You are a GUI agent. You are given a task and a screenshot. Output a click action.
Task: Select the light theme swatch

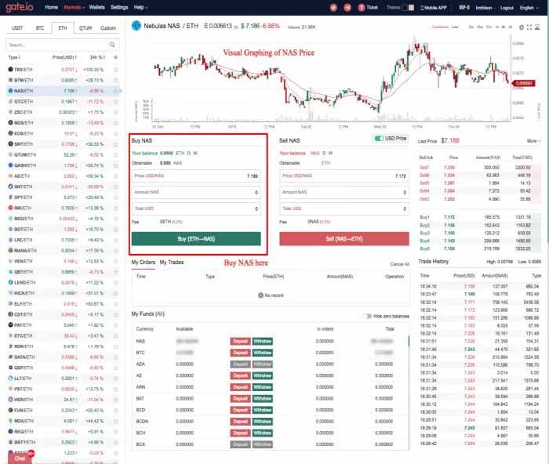(412, 7)
